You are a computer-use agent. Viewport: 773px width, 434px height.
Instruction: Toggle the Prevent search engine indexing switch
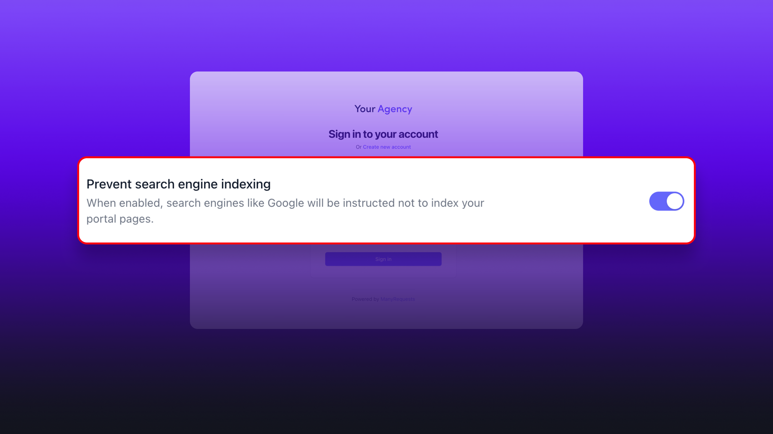666,201
